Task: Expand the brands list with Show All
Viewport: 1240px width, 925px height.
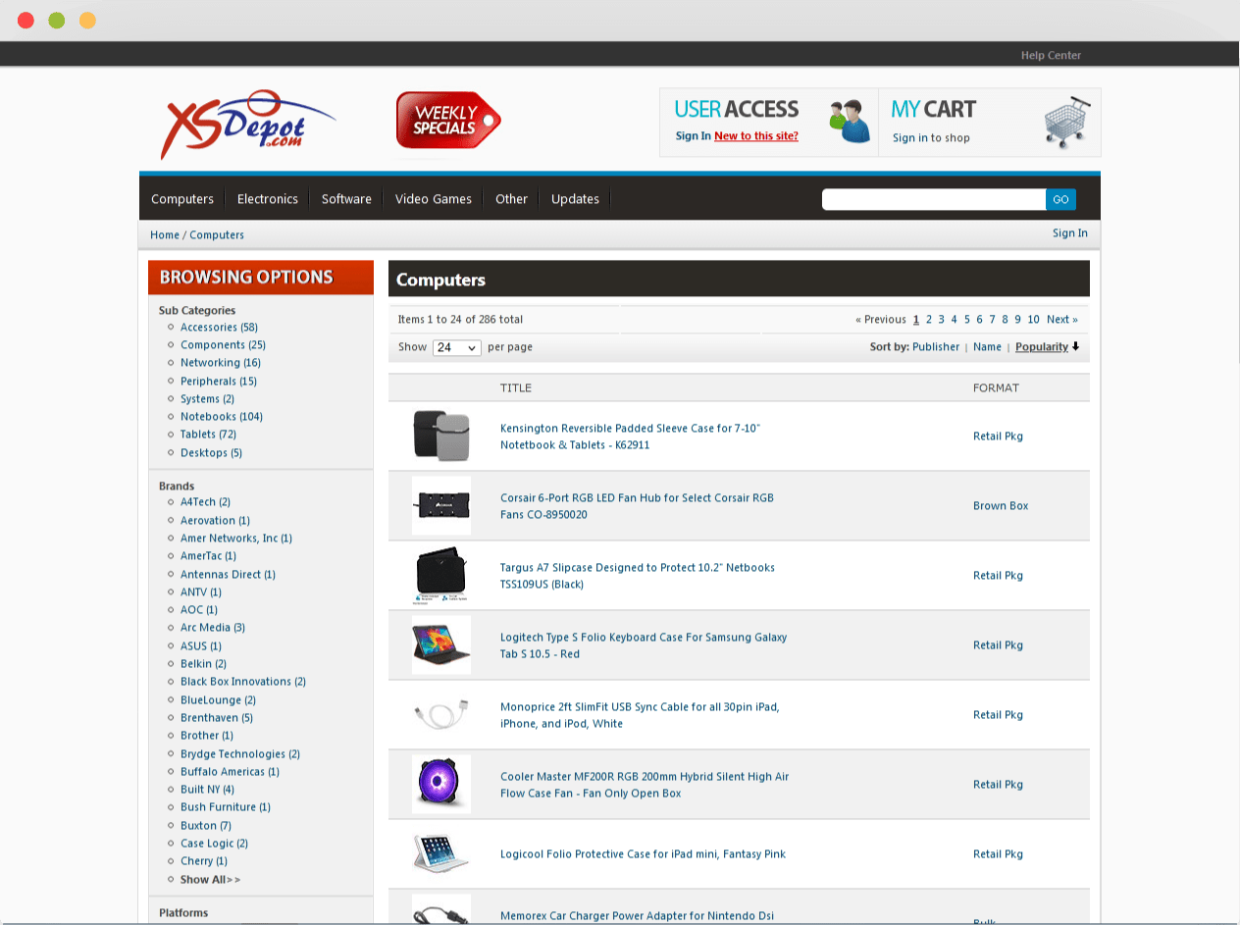Action: pos(210,880)
